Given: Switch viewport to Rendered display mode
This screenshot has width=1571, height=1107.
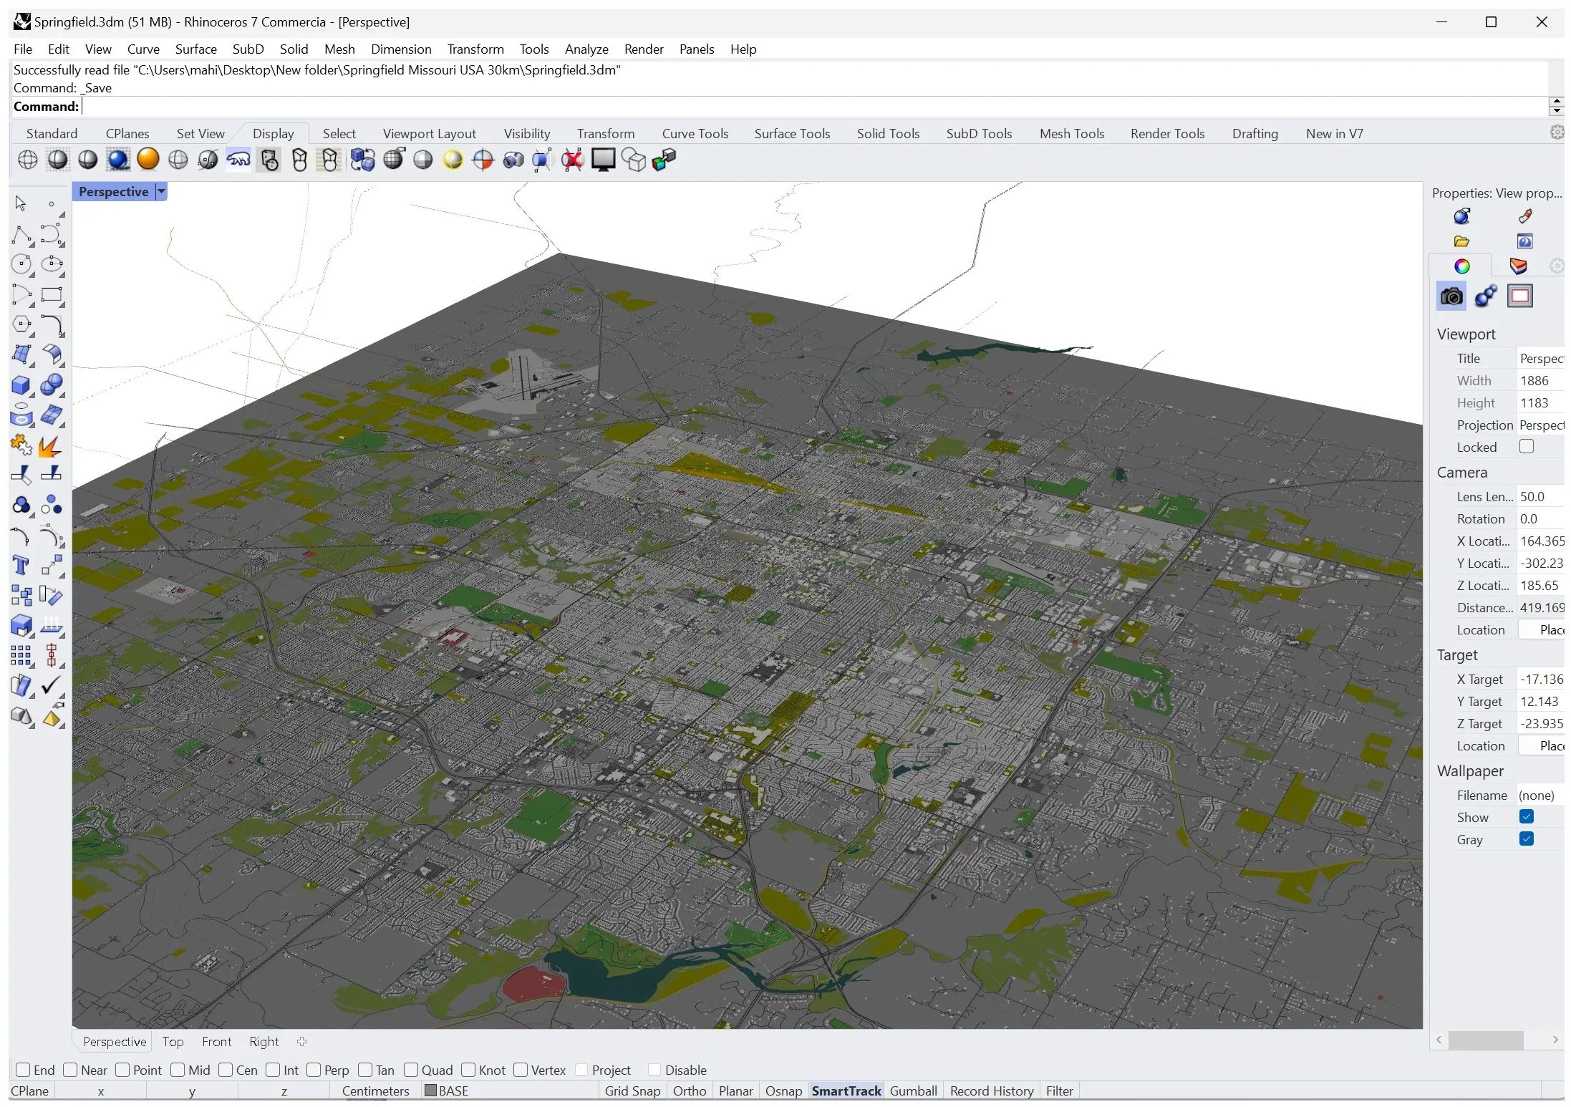Looking at the screenshot, I should pyautogui.click(x=117, y=159).
